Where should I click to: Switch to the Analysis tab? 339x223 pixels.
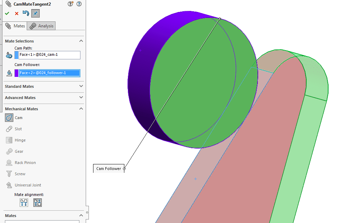pyautogui.click(x=42, y=26)
